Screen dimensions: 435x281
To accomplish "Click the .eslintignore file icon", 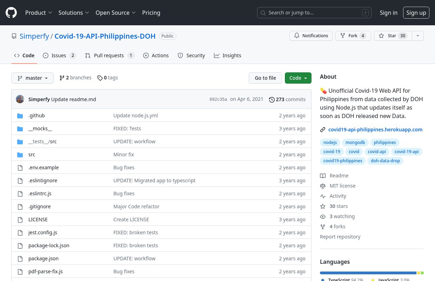I will coord(20,181).
